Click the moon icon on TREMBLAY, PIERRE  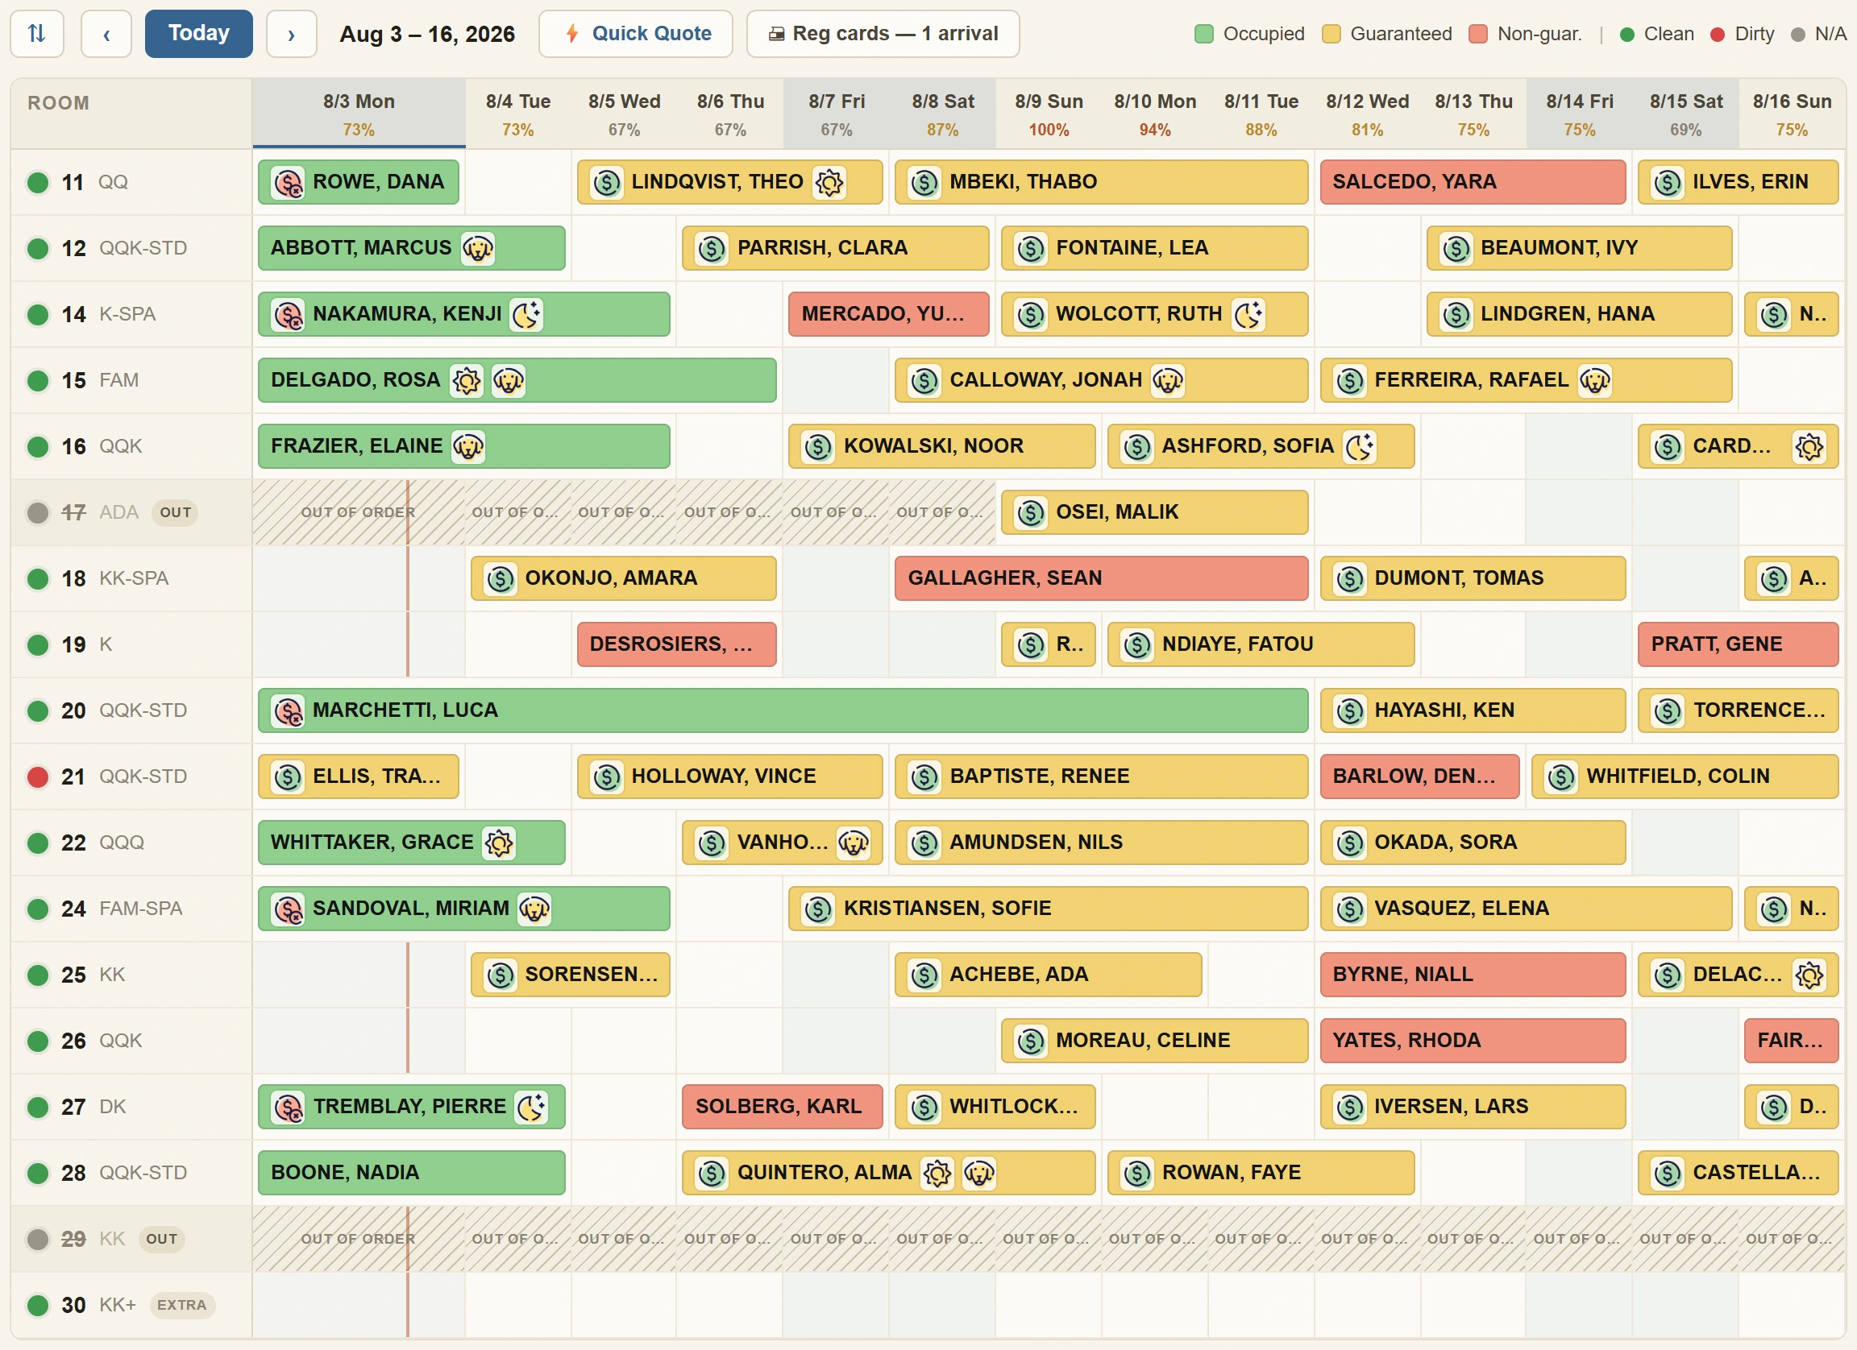531,1107
